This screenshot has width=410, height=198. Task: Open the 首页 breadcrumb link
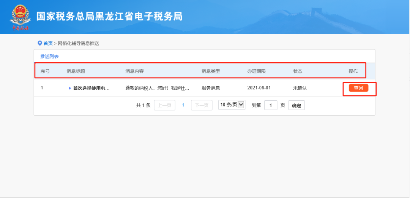coord(48,43)
